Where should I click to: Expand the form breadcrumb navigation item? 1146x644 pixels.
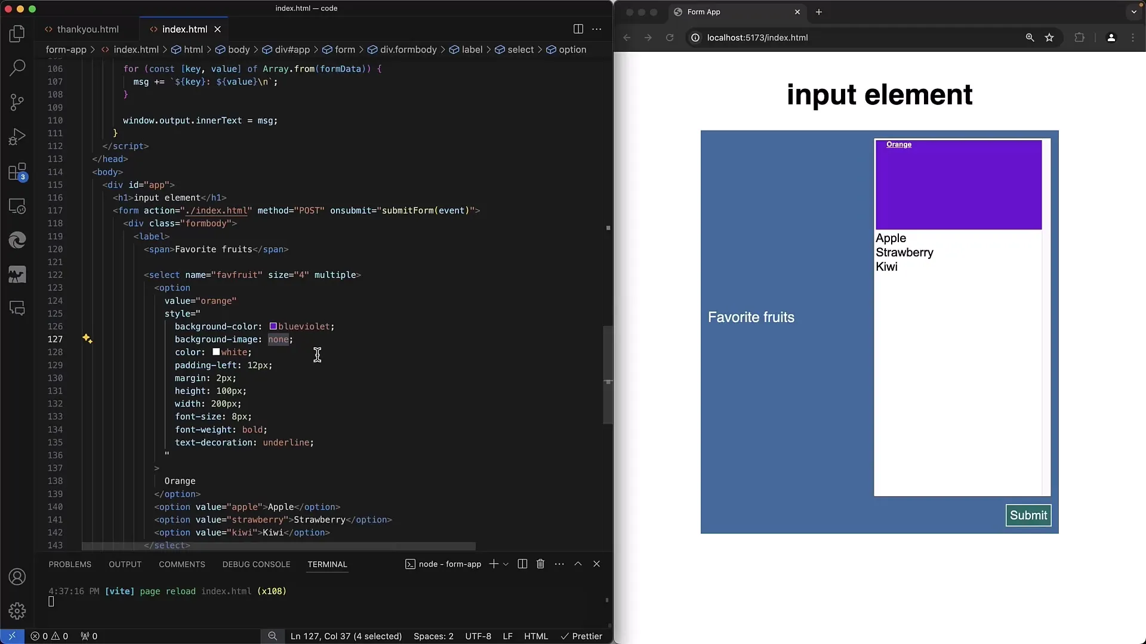pos(345,49)
